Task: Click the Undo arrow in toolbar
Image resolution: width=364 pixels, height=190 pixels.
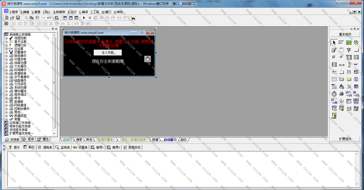Action: [49, 18]
